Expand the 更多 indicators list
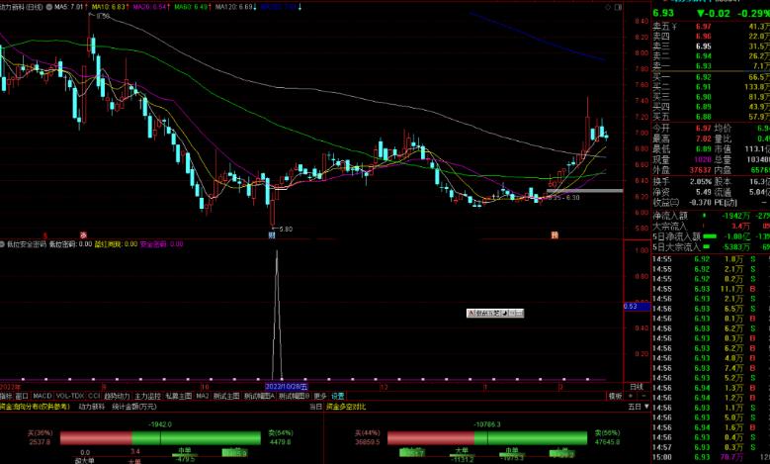The width and height of the screenshot is (770, 464). click(320, 396)
